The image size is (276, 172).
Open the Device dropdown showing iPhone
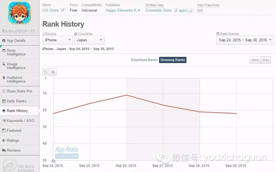pyautogui.click(x=57, y=40)
